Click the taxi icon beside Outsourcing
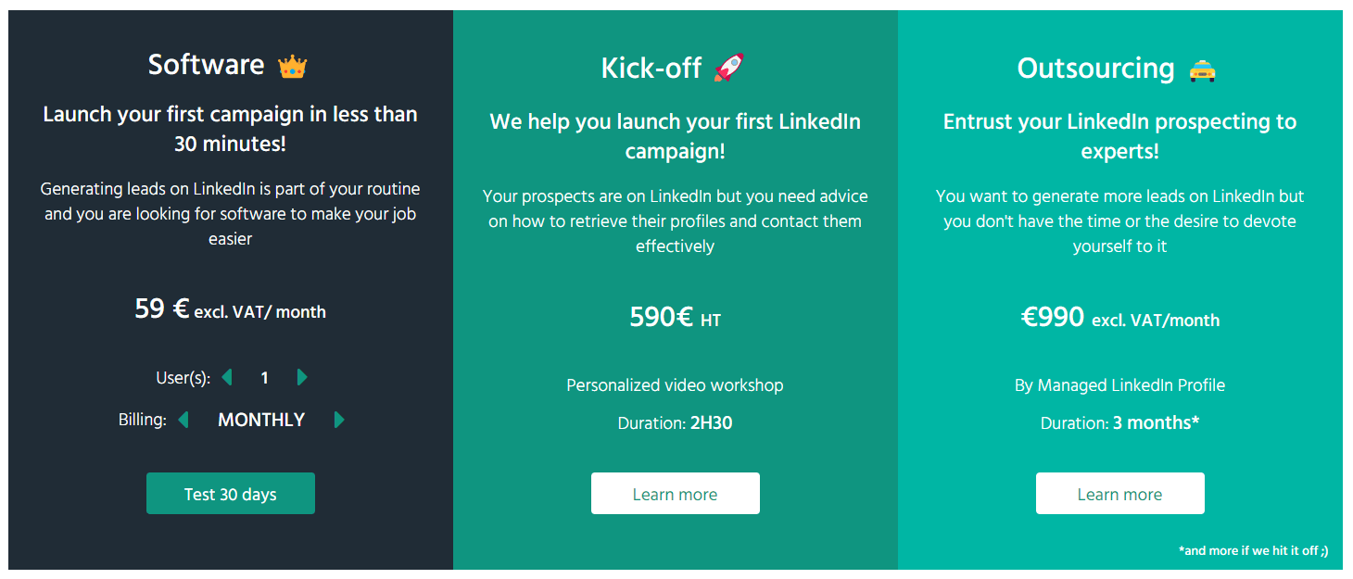 pos(1202,70)
